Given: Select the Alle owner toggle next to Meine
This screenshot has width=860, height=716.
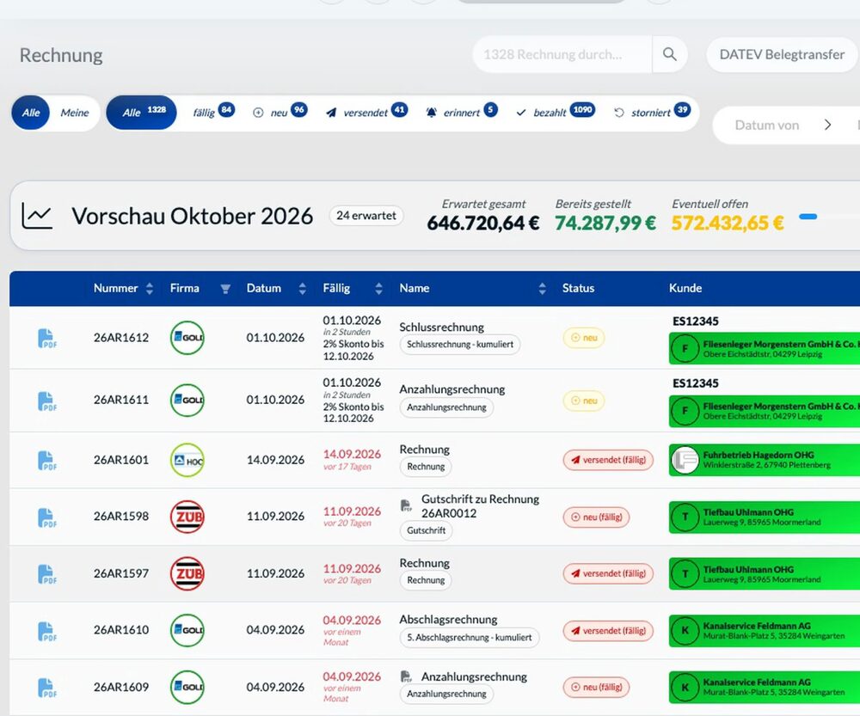Looking at the screenshot, I should point(31,113).
